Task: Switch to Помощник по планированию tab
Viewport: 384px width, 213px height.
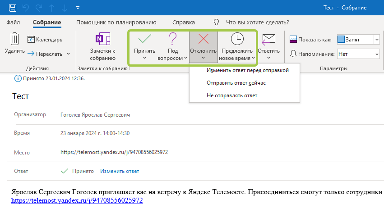Action: 116,22
